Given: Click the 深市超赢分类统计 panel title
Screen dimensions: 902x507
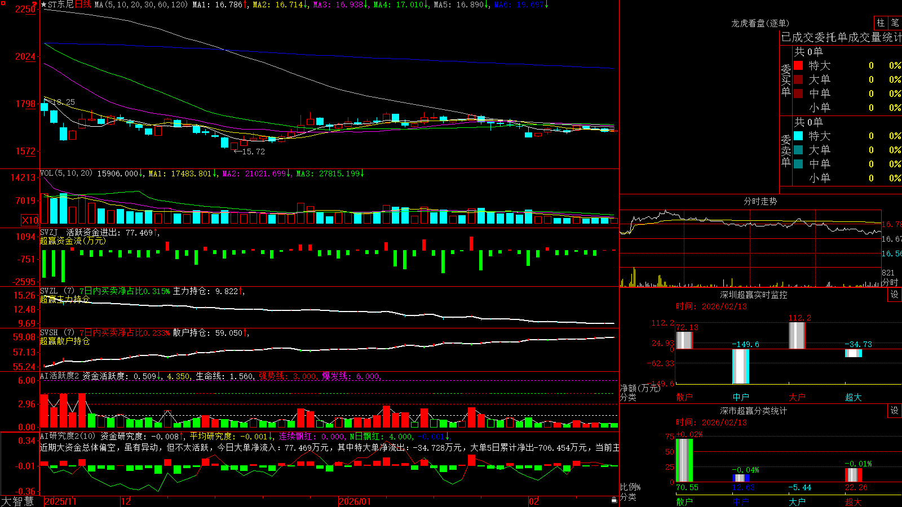Looking at the screenshot, I should point(753,411).
